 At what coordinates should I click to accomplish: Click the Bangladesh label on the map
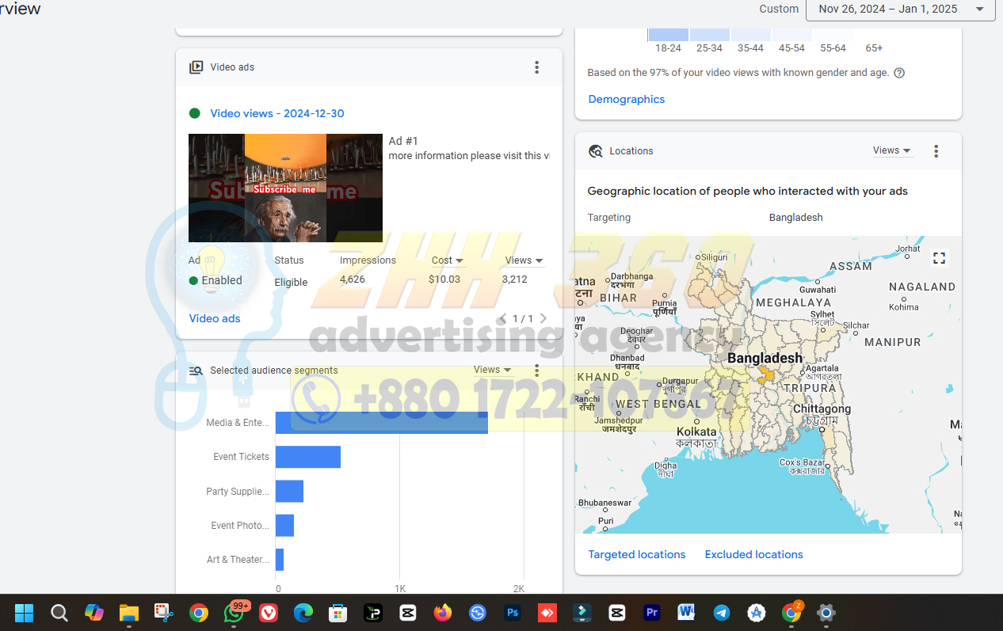[765, 359]
